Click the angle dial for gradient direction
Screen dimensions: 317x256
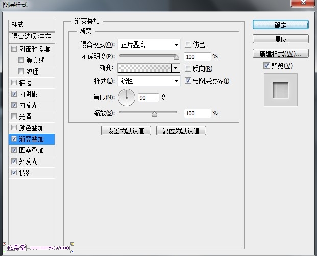tap(126, 97)
